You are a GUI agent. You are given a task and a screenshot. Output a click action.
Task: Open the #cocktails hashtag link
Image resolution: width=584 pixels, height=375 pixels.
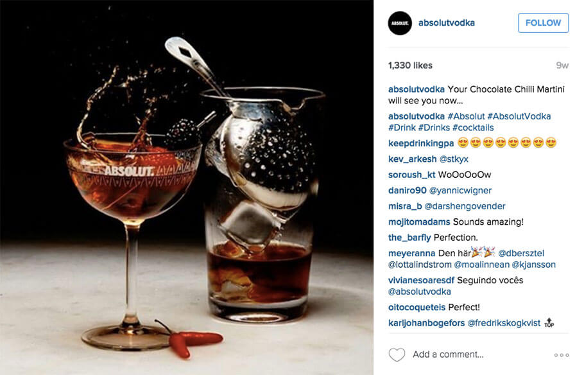pos(473,128)
